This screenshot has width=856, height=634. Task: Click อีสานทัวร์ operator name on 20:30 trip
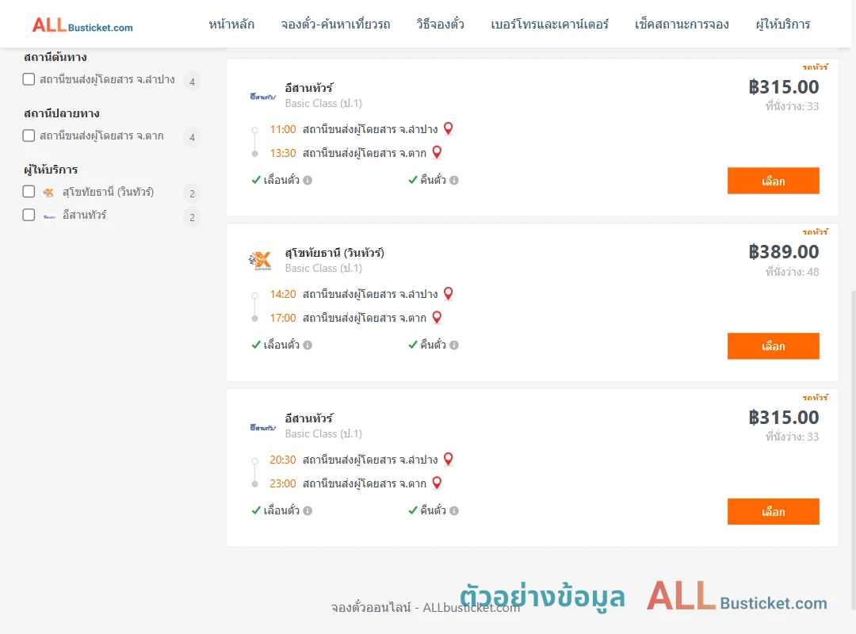pos(309,418)
